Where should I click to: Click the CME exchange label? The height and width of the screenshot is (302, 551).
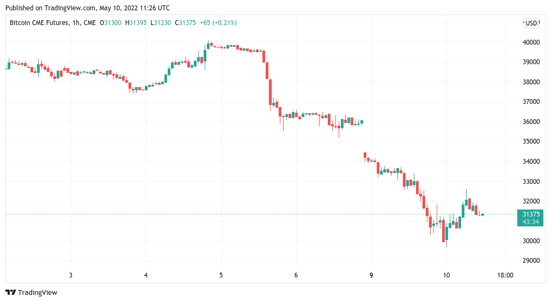90,23
